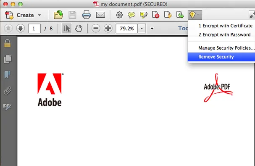255x166 pixels.
Task: Go to previous page up arrow
Action: click(8, 29)
